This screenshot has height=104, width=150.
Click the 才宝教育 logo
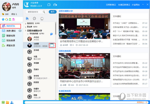coord(26,5)
